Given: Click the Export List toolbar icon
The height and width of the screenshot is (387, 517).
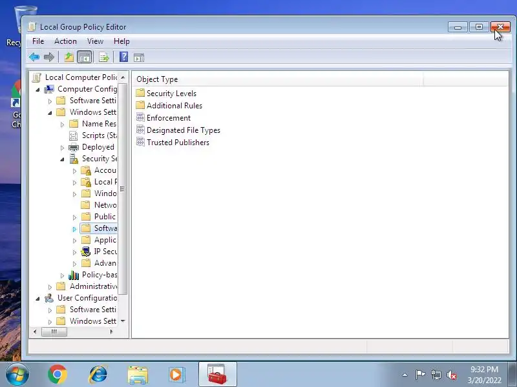Looking at the screenshot, I should click(x=104, y=57).
